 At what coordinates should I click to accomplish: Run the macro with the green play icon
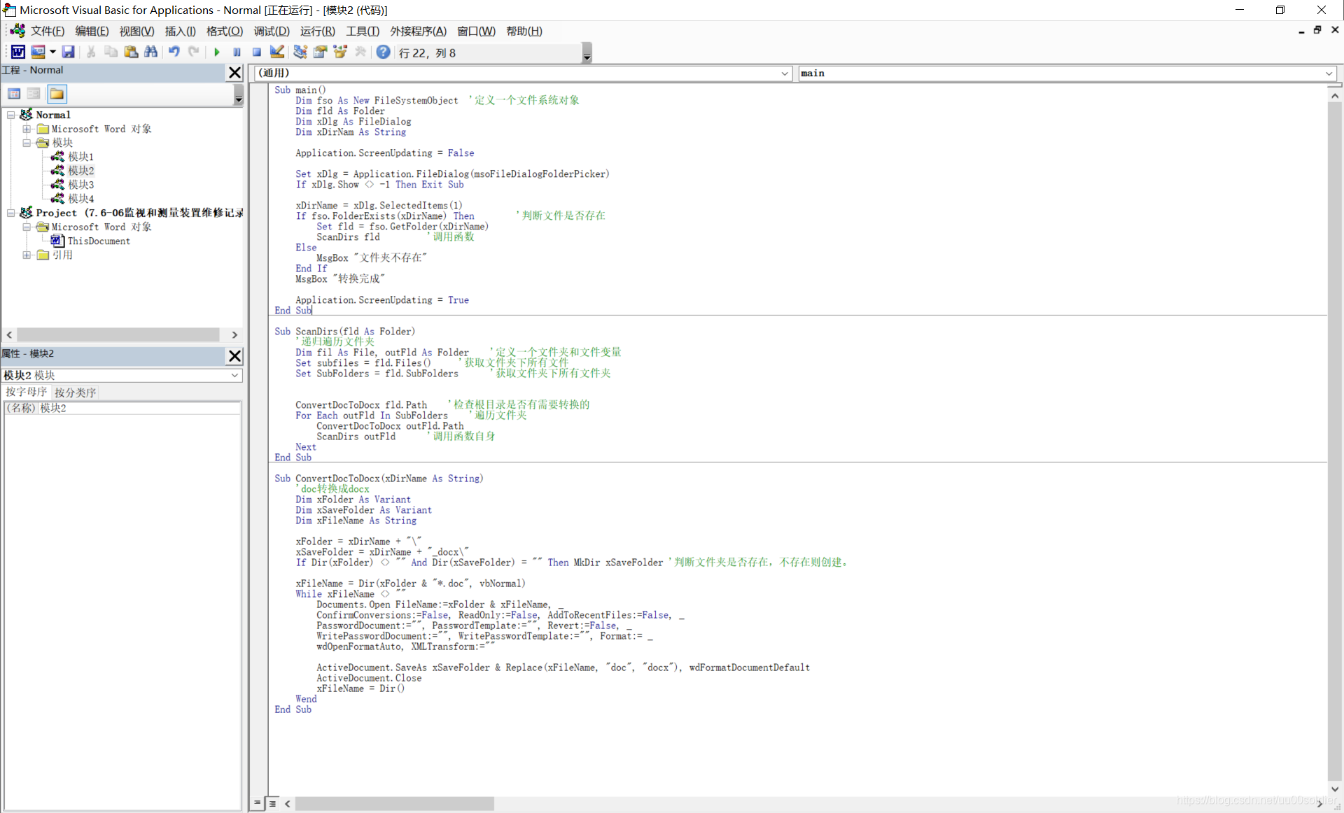coord(217,52)
